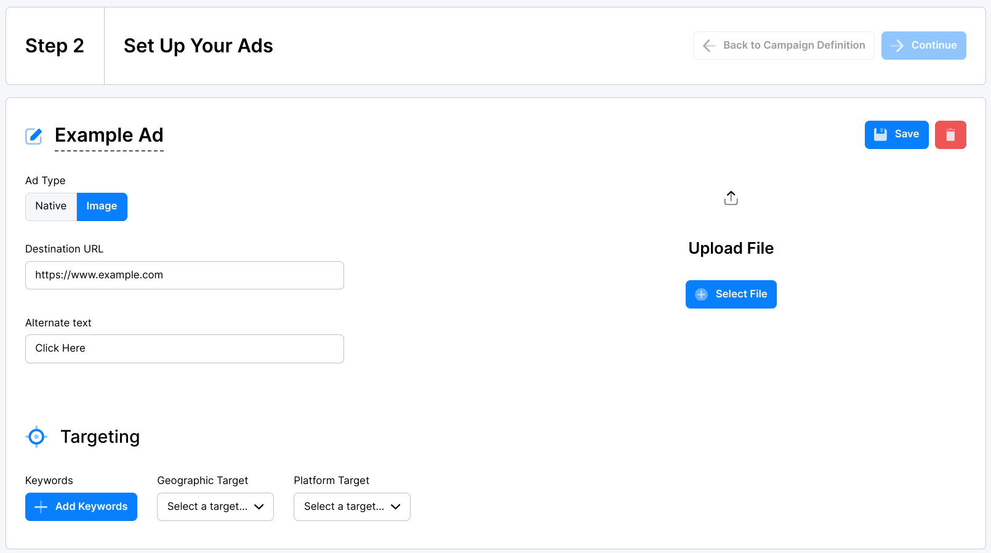Click the Ad Type label
Screen dimensions: 991x553
(x=45, y=180)
